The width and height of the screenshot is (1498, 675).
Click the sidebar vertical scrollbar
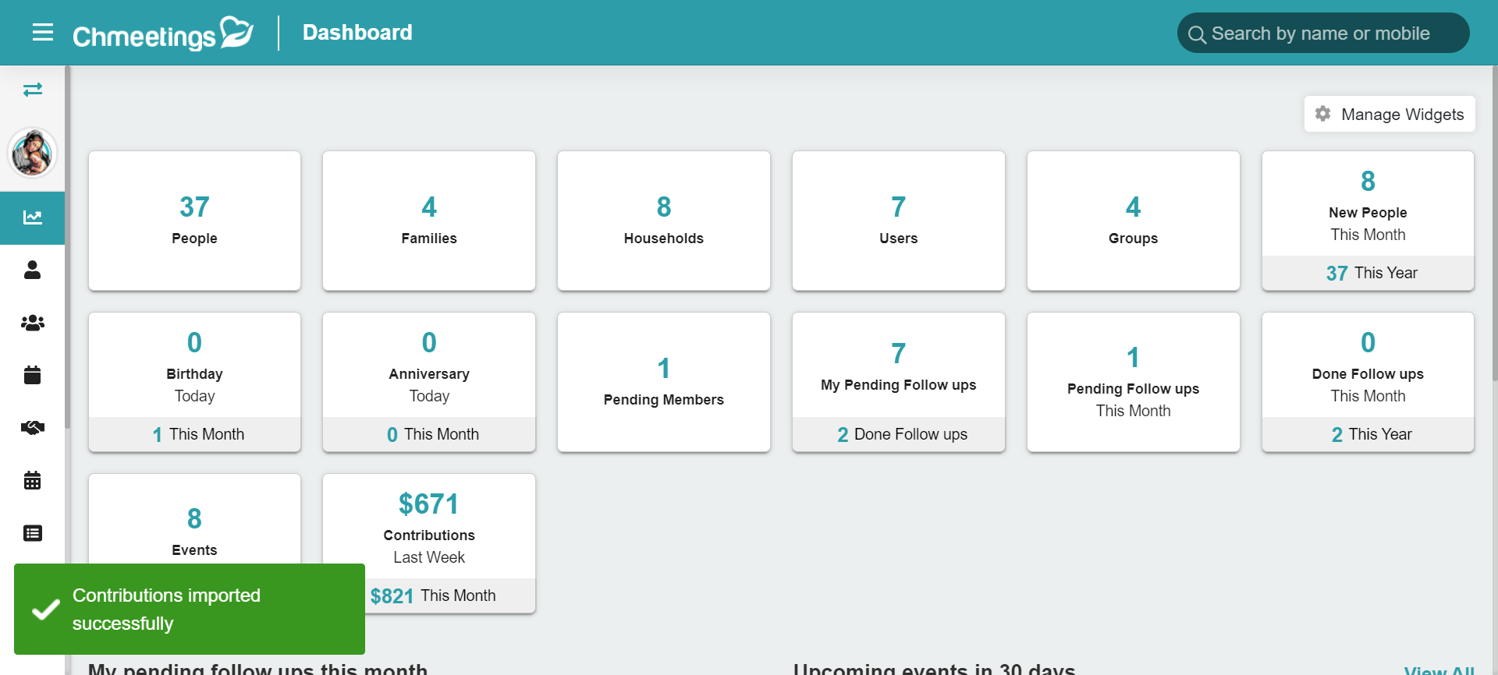pos(68,246)
